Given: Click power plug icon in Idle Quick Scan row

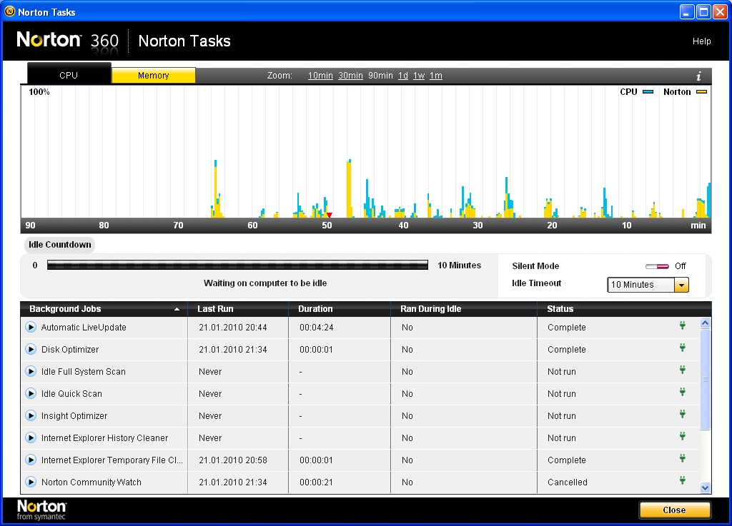Looking at the screenshot, I should tap(683, 392).
